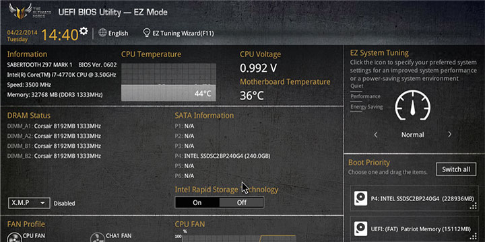Click SATA P5: N/A entry
Image resolution: width=485 pixels, height=242 pixels.
pyautogui.click(x=185, y=166)
